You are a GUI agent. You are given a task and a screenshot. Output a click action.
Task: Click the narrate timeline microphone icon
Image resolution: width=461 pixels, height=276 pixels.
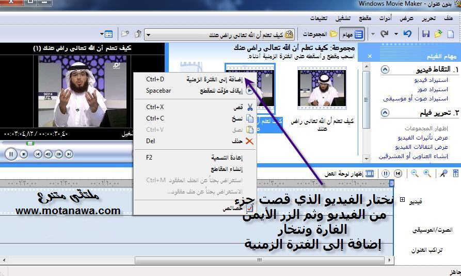click(x=443, y=174)
